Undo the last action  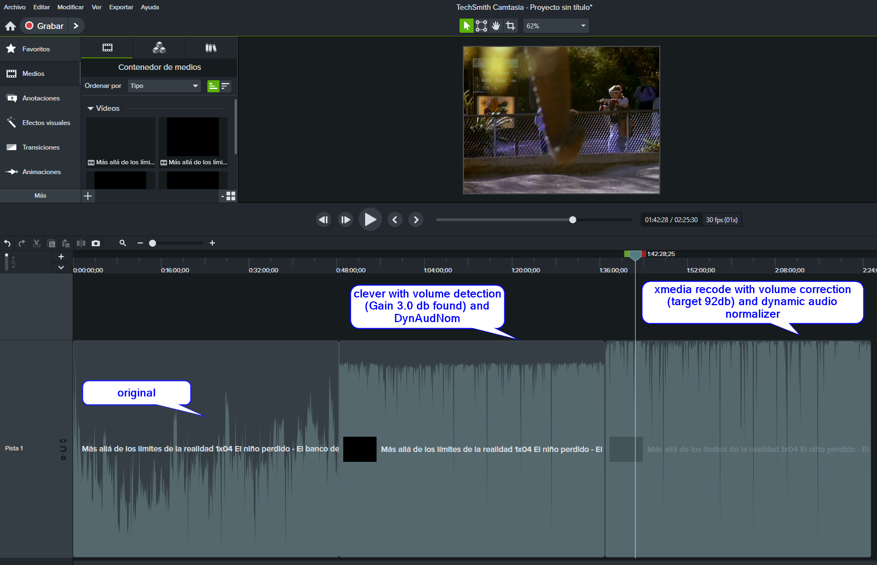point(7,243)
